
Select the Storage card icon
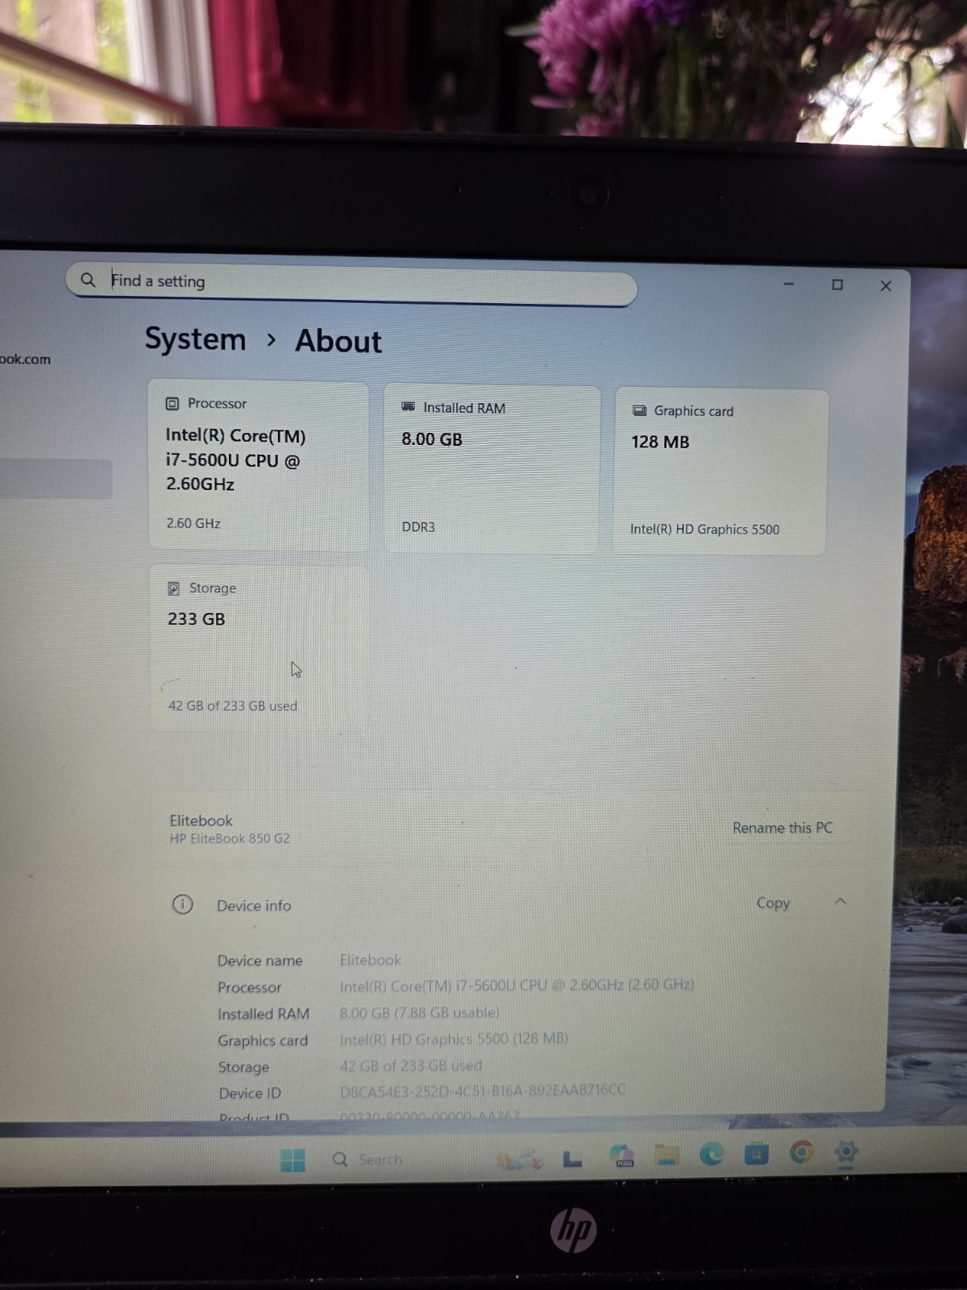[173, 589]
